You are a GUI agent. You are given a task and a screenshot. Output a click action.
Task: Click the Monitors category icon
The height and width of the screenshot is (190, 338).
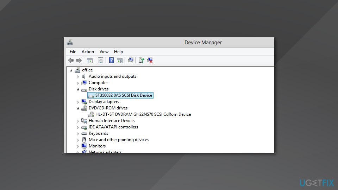point(84,146)
